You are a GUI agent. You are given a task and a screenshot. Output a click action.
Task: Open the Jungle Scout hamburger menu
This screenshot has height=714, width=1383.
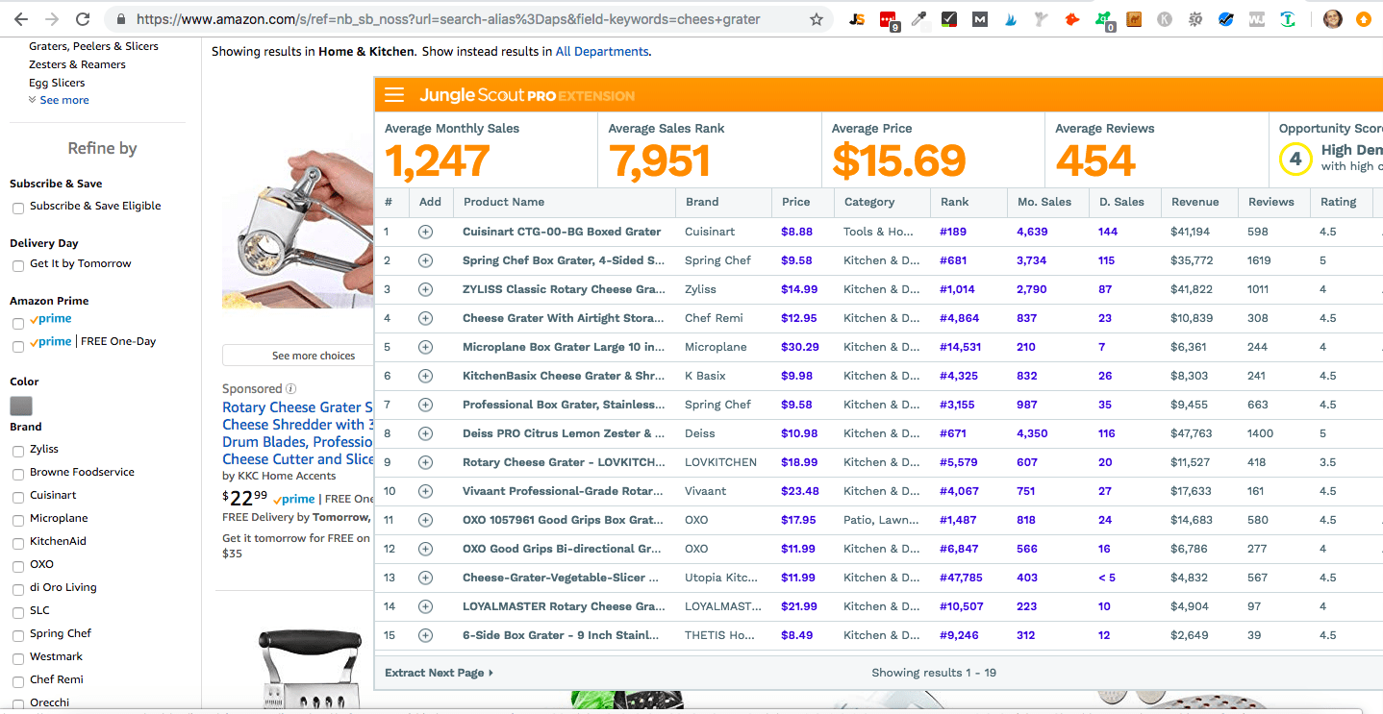(x=393, y=95)
